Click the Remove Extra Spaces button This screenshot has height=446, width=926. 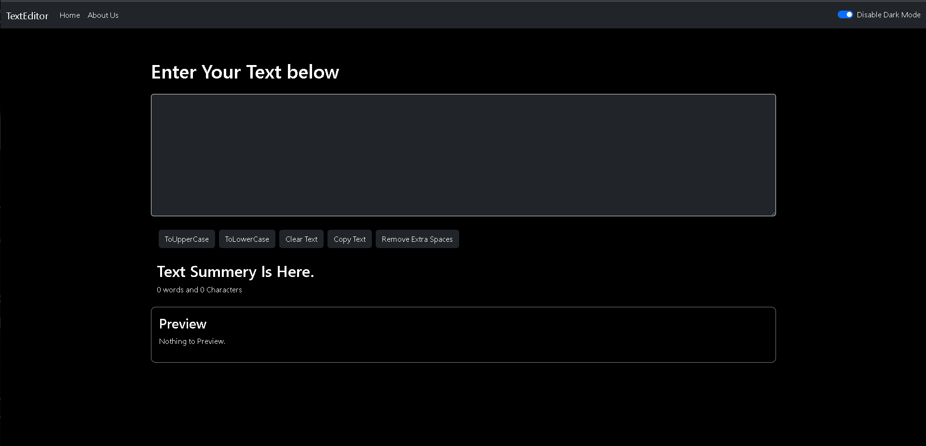click(417, 239)
